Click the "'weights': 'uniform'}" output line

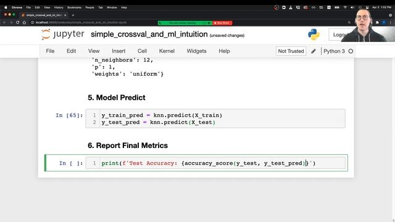128,74
